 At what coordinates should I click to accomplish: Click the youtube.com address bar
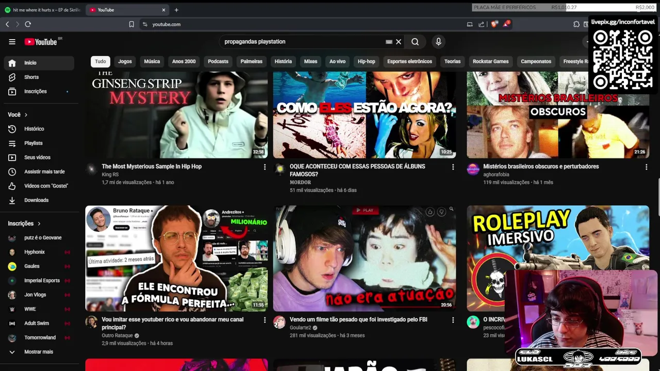[304, 24]
